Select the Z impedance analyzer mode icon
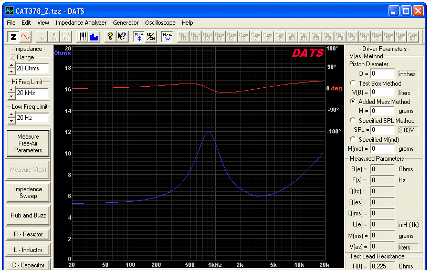Image resolution: width=430 pixels, height=270 pixels. coord(13,36)
